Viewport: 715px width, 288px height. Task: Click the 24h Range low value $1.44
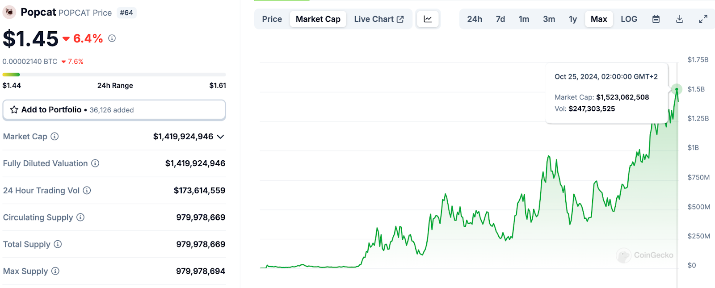12,85
